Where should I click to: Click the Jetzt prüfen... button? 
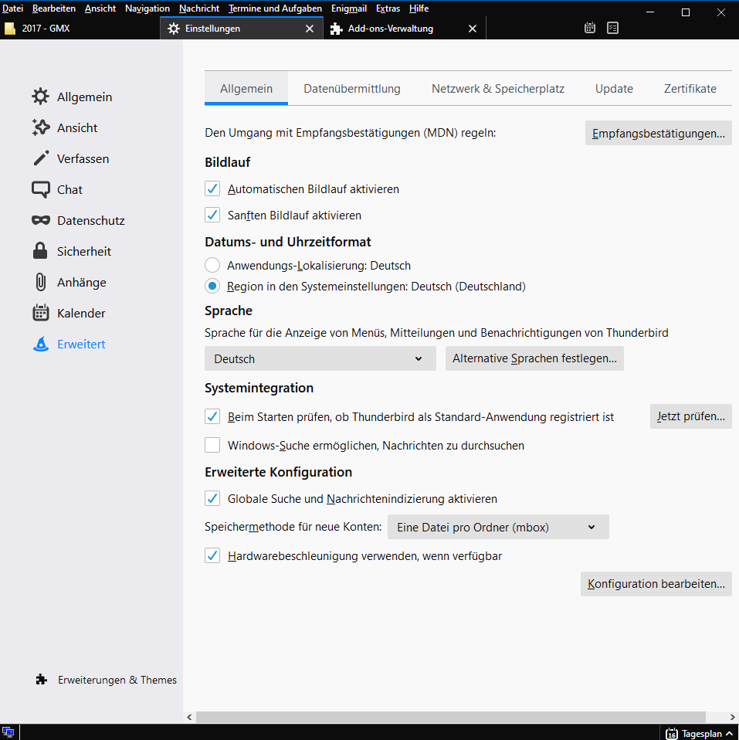[691, 416]
